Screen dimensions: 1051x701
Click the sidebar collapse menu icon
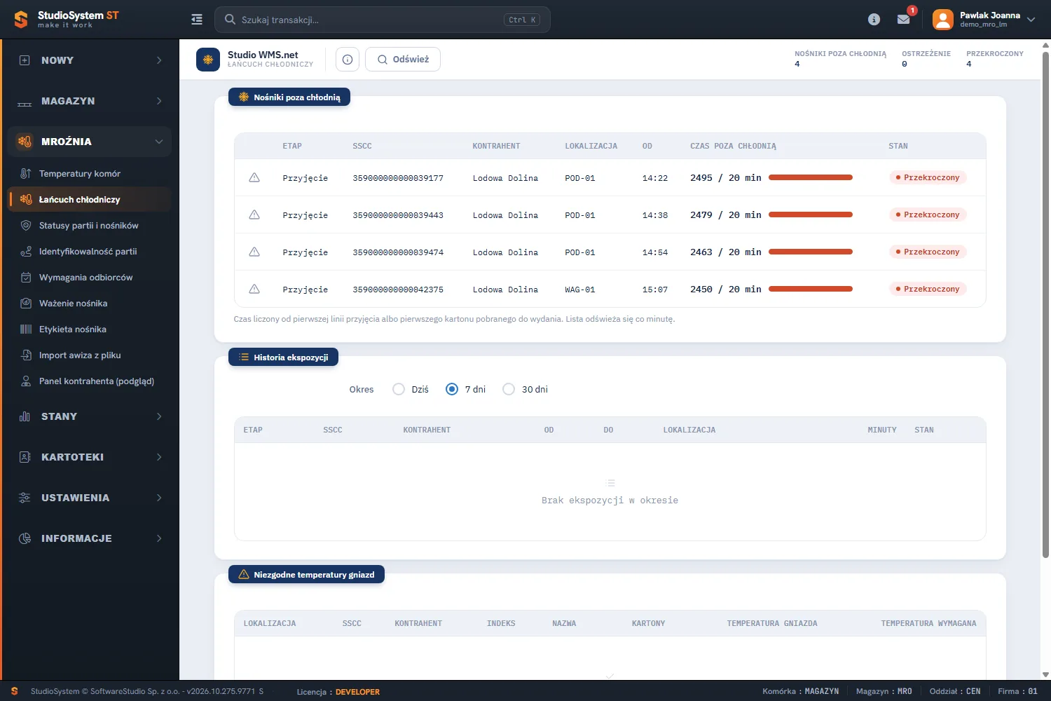click(x=197, y=20)
